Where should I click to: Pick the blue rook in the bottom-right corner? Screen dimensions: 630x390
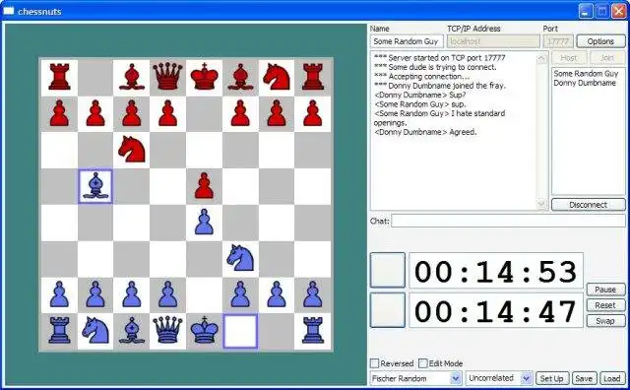(x=313, y=330)
